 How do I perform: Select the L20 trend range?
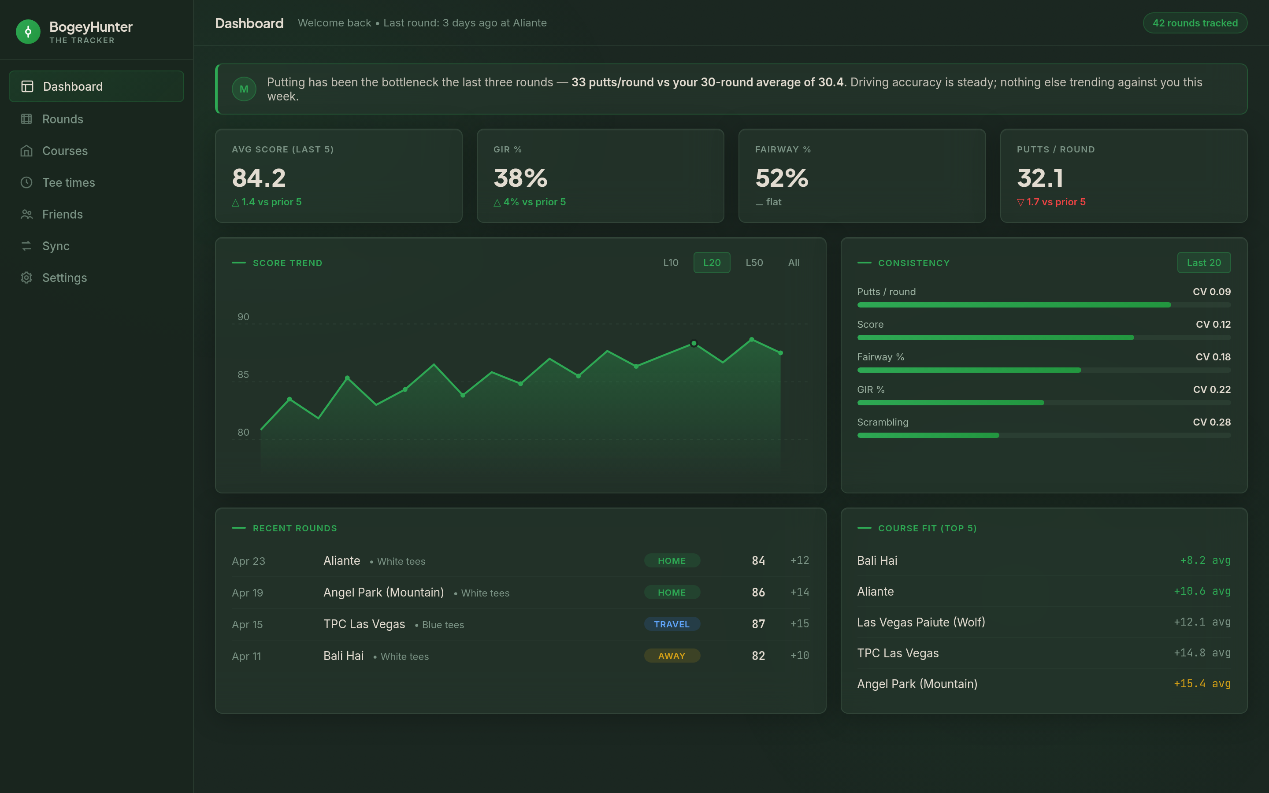tap(712, 263)
